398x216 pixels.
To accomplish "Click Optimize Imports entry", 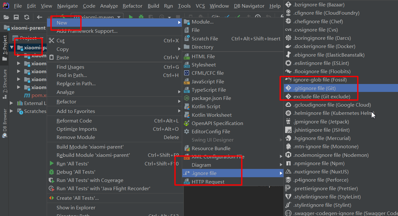I will pos(115,129).
